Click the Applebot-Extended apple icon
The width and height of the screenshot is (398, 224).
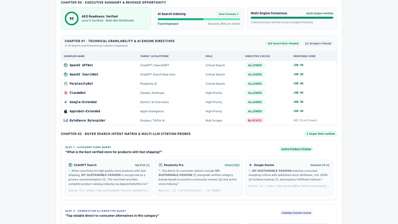(65, 111)
